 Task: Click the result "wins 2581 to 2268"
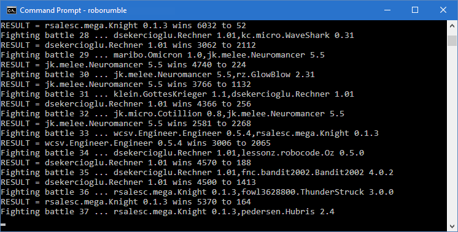click(x=209, y=124)
